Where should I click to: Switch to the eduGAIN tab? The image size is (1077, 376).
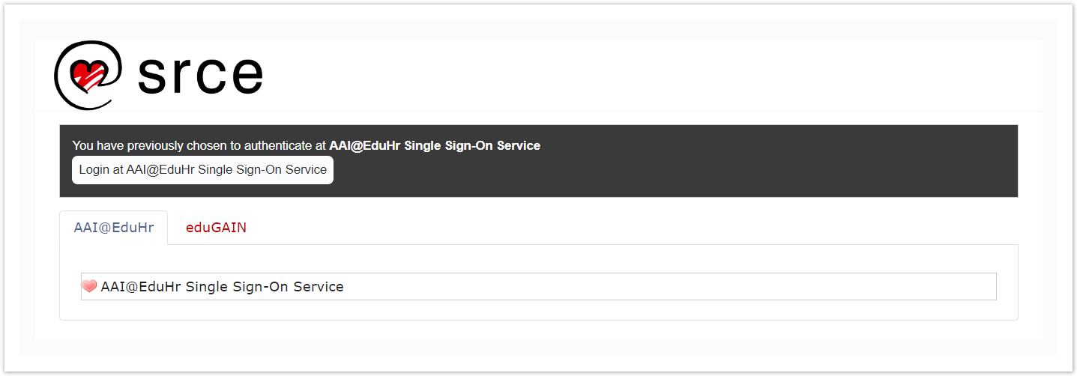tap(216, 228)
